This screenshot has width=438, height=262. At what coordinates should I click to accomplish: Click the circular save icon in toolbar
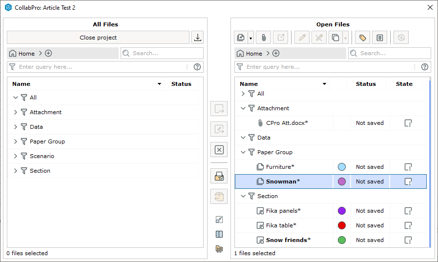tap(401, 38)
